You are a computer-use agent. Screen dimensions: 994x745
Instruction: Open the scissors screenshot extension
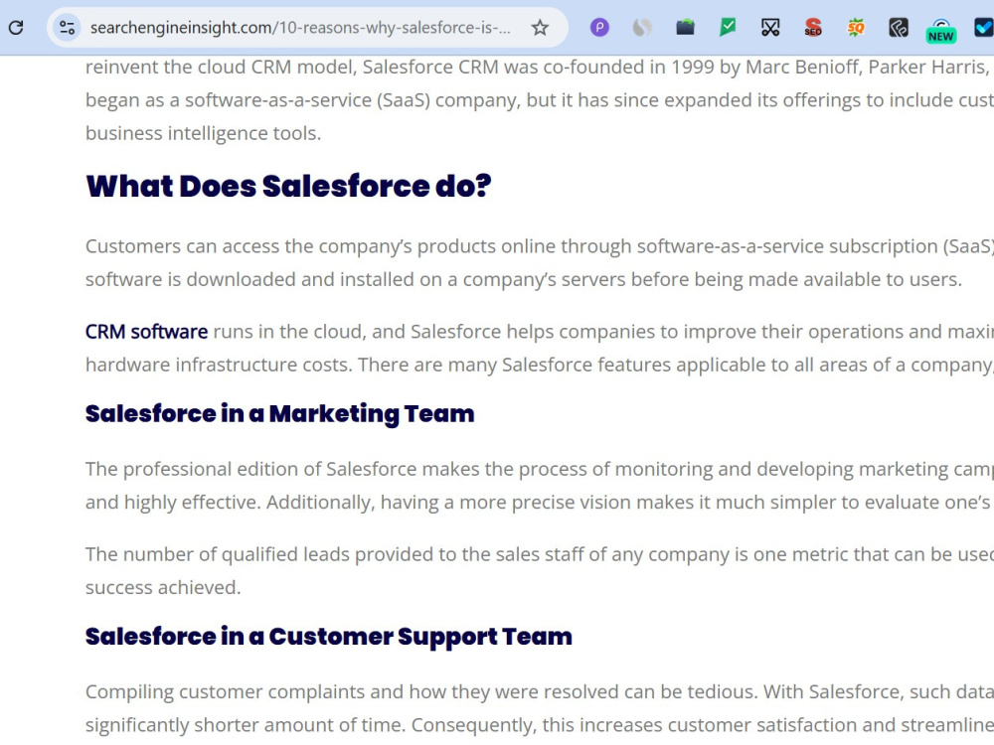770,27
